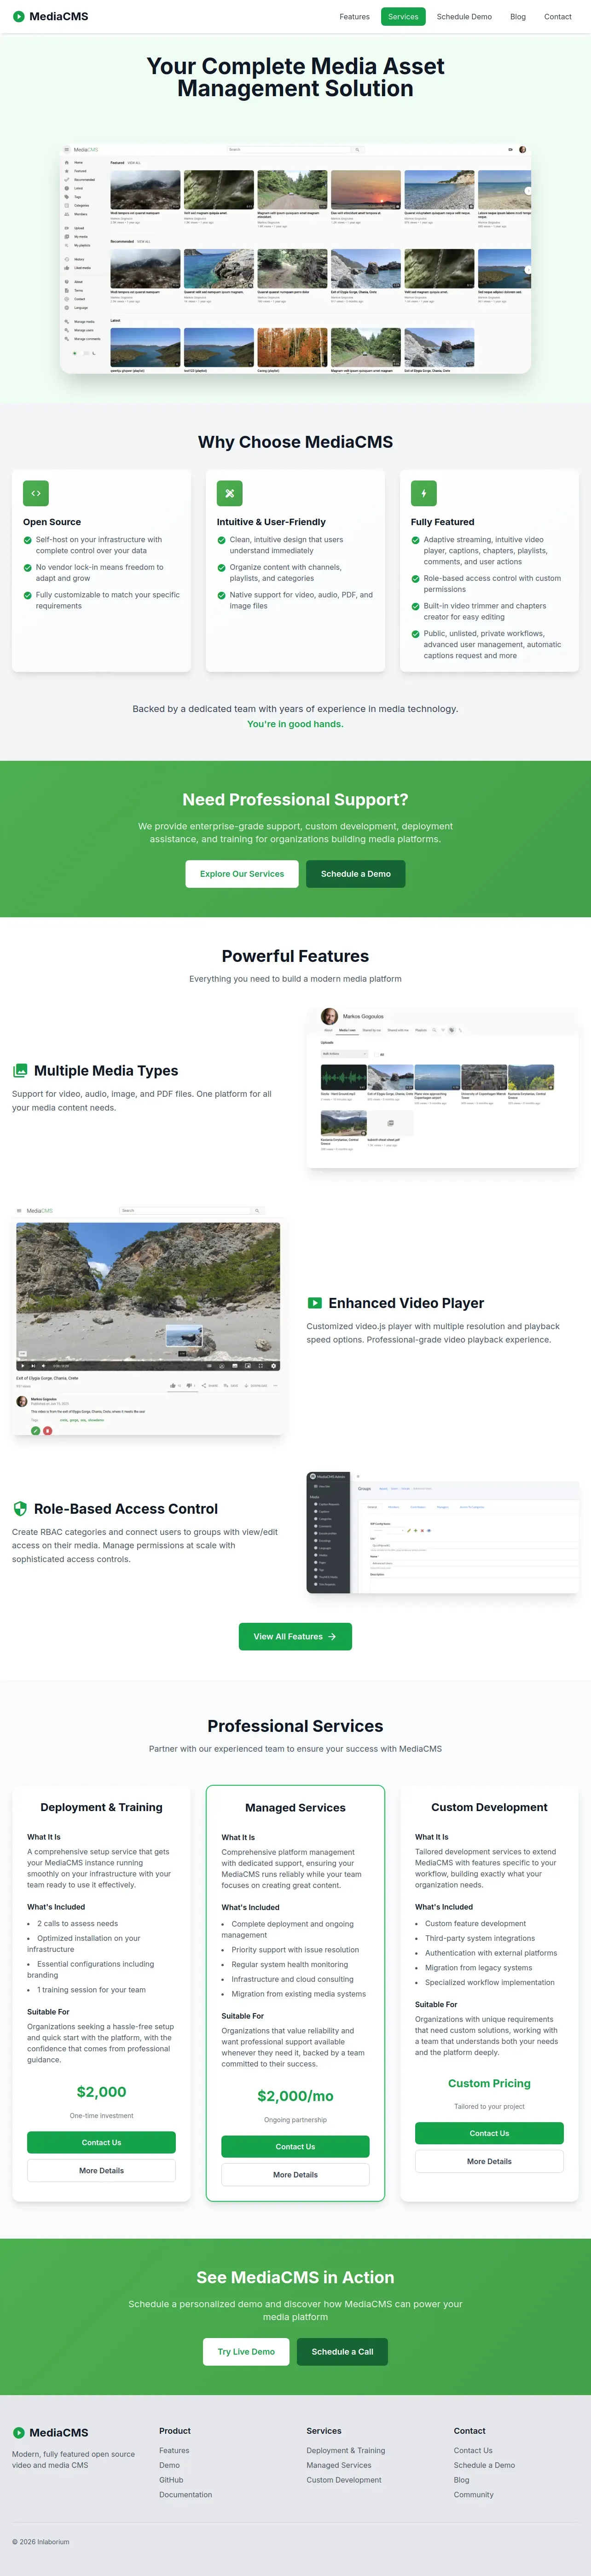Image resolution: width=591 pixels, height=2576 pixels.
Task: Click the green Schedule a Demo button
Action: (x=356, y=874)
